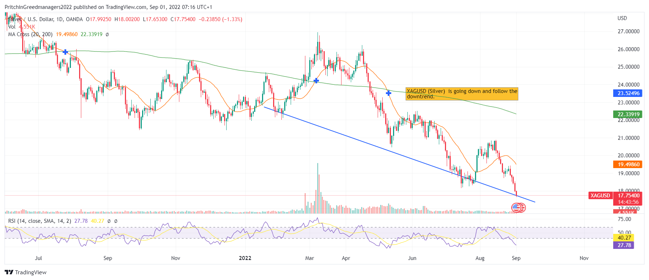Click the 27.00000 price axis tick
Screen dimensions: 649x280
(x=629, y=31)
